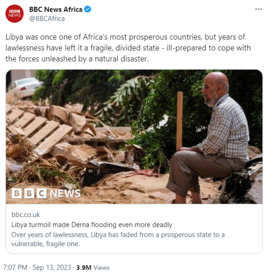
Task: Open the three-dot more options menu
Action: (x=258, y=9)
